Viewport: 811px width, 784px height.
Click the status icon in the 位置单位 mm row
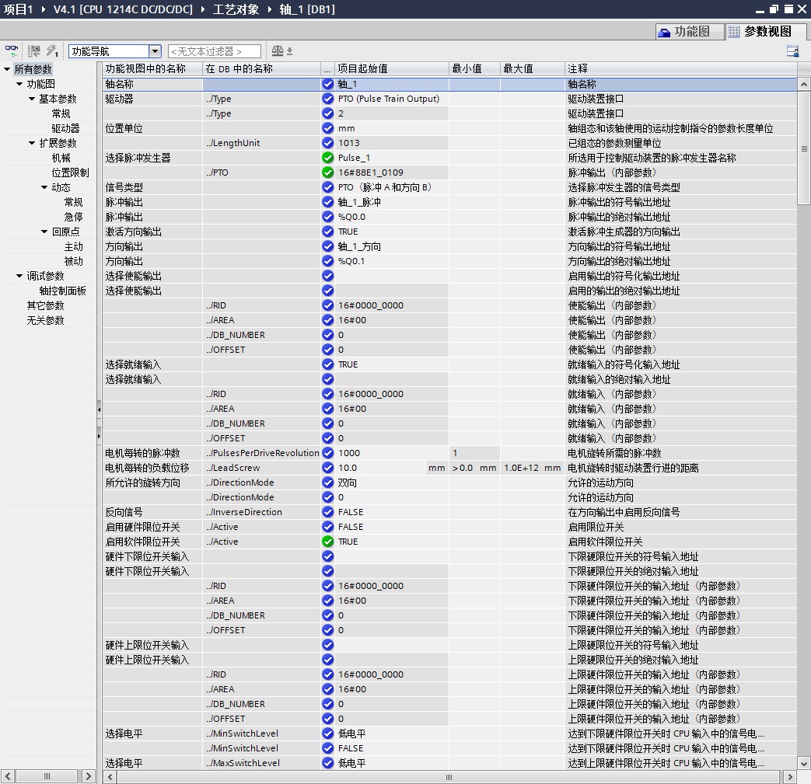click(327, 128)
